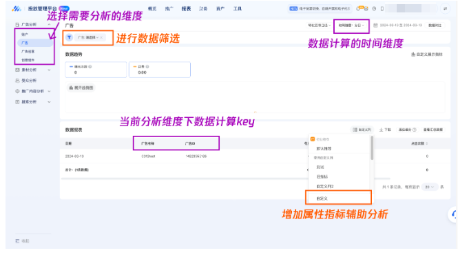This screenshot has height=255, width=458.
Task: Open the 广告: 请选择 filter dropdown
Action: coord(87,37)
